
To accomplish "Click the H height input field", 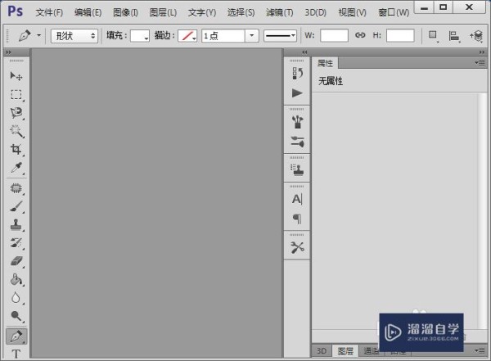I will pyautogui.click(x=400, y=35).
